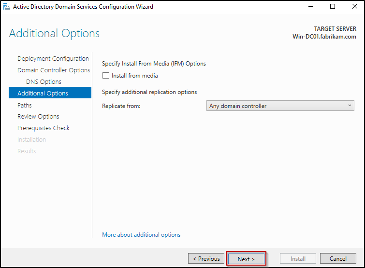The image size is (365, 268).
Task: Cancel the configuration wizard
Action: point(338,259)
